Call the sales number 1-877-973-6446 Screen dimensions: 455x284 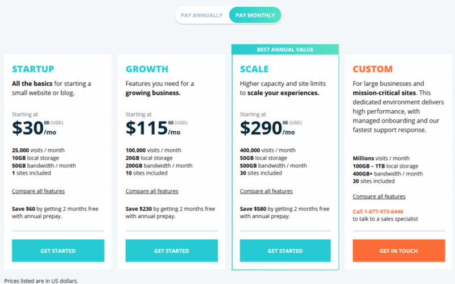coord(384,211)
